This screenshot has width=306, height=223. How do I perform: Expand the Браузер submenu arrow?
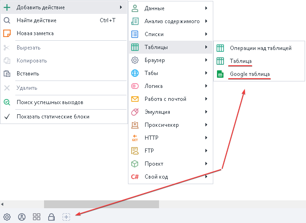point(205,60)
